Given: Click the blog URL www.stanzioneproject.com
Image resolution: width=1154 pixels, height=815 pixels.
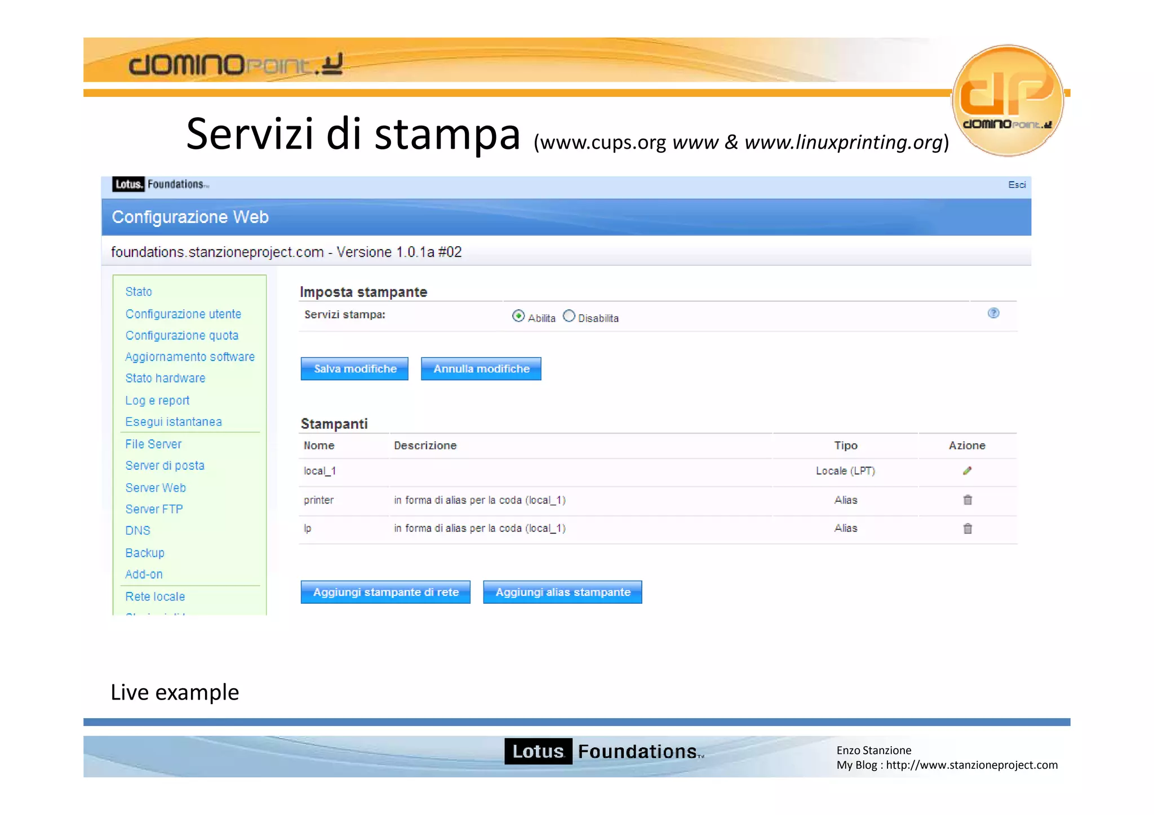Looking at the screenshot, I should point(971,765).
